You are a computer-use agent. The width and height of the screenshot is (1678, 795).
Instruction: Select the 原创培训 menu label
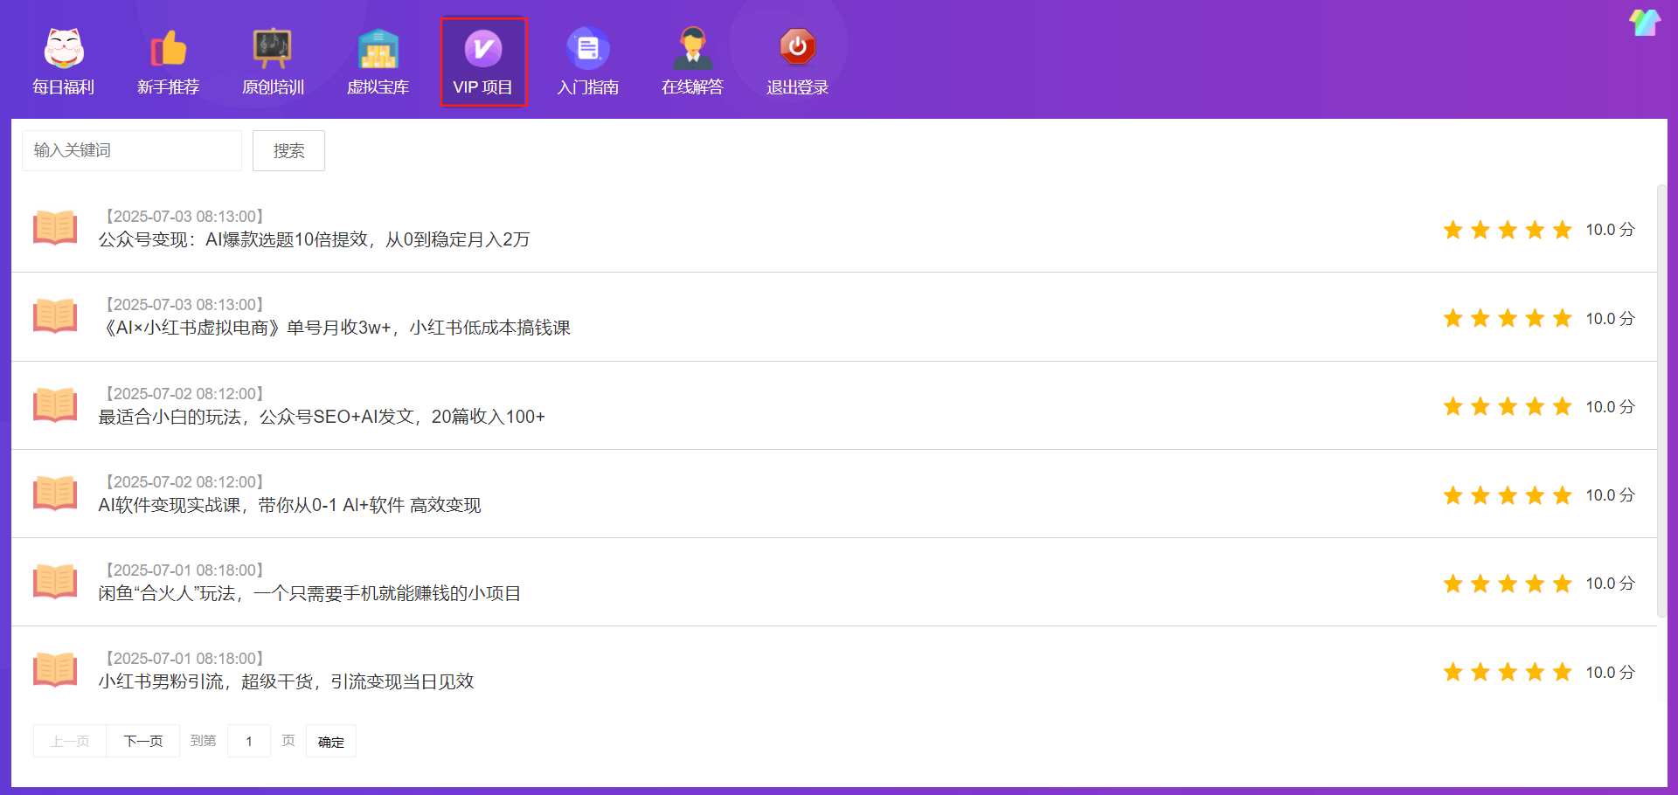tap(274, 87)
